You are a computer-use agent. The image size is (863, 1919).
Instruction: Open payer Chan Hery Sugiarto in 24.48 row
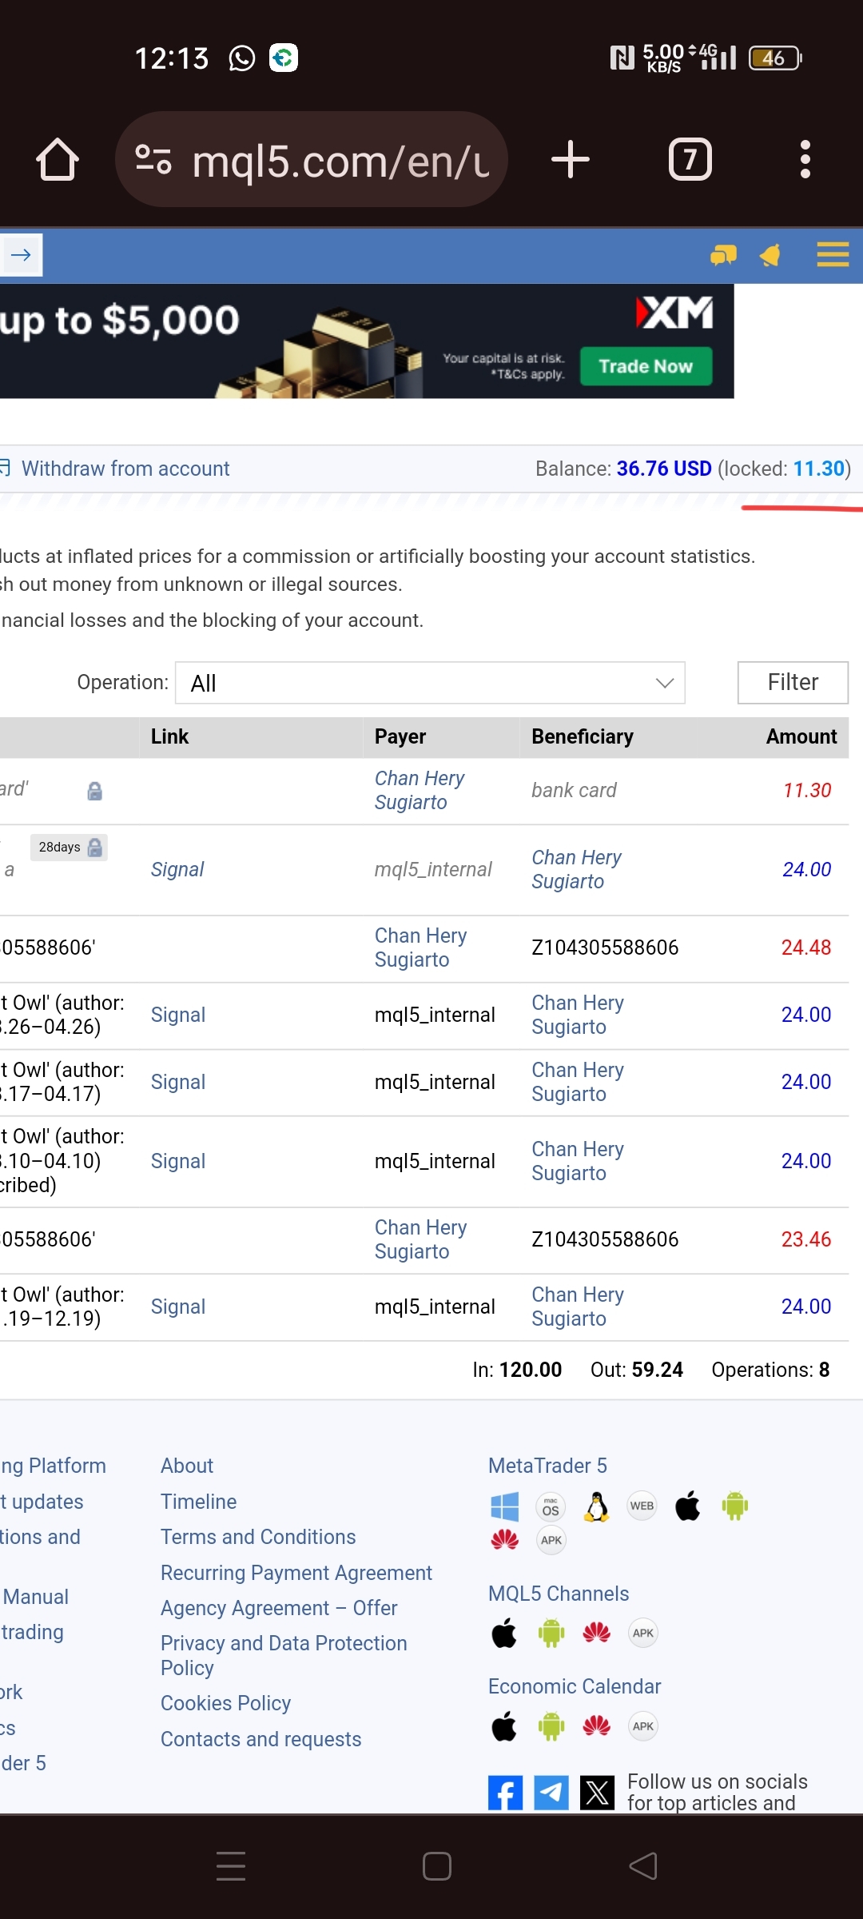(x=421, y=948)
